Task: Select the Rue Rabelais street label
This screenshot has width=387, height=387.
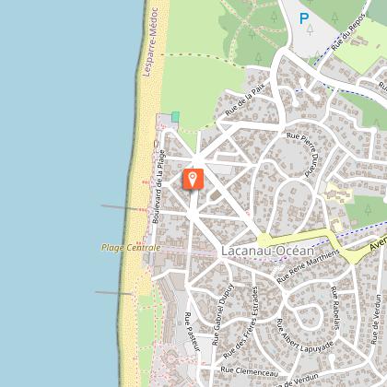Action: tap(335, 308)
